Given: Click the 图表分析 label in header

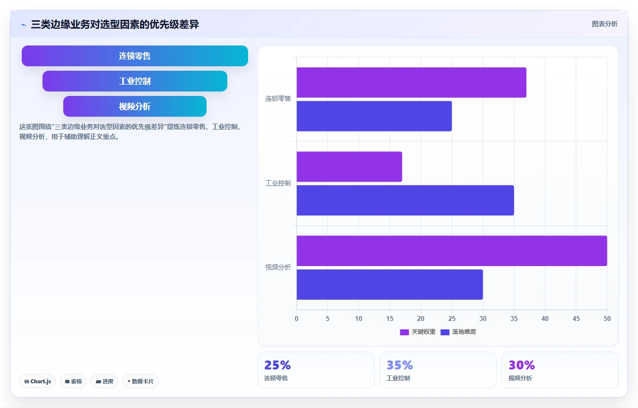Looking at the screenshot, I should 604,24.
